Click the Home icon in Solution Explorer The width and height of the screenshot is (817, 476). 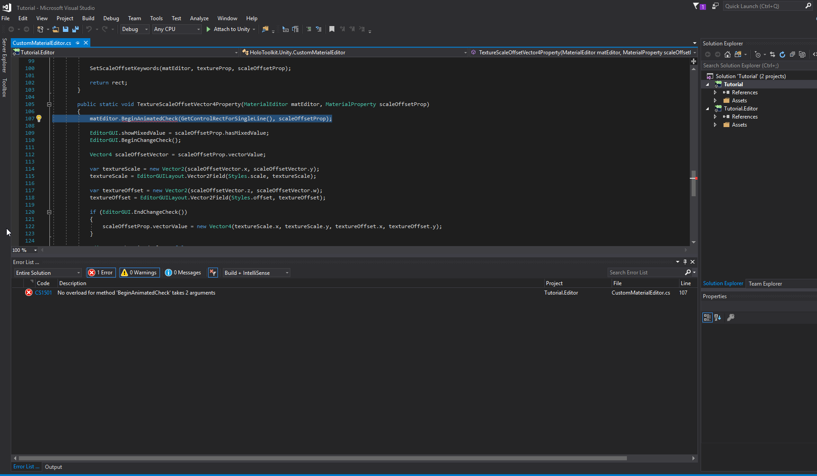[x=728, y=54]
